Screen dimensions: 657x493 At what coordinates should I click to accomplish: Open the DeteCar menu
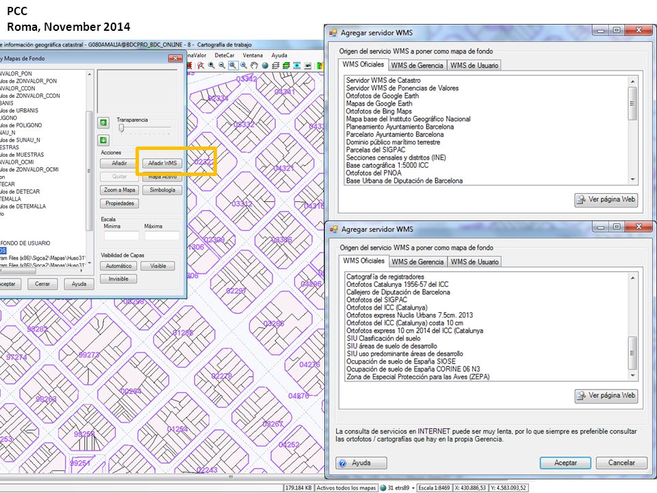(224, 55)
